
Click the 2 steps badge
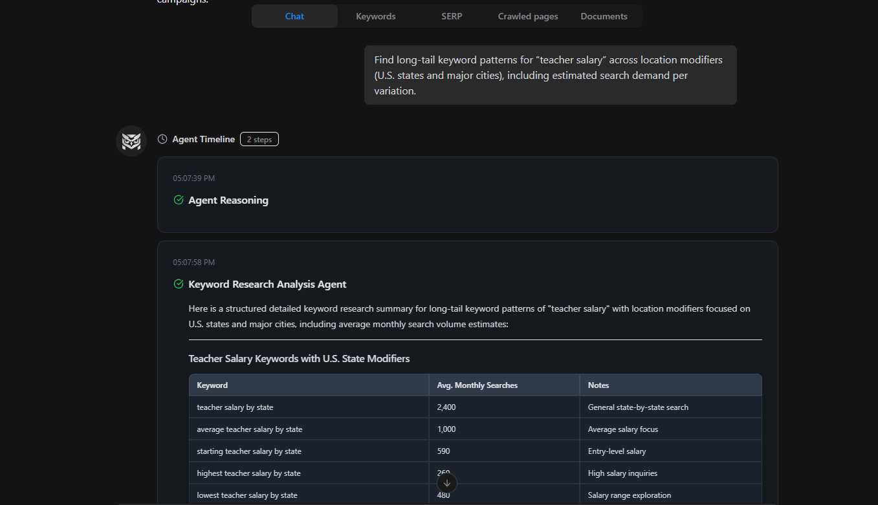pyautogui.click(x=259, y=138)
